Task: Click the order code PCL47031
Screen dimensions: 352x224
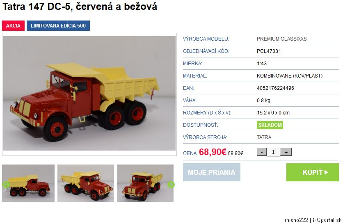Action: pyautogui.click(x=269, y=51)
